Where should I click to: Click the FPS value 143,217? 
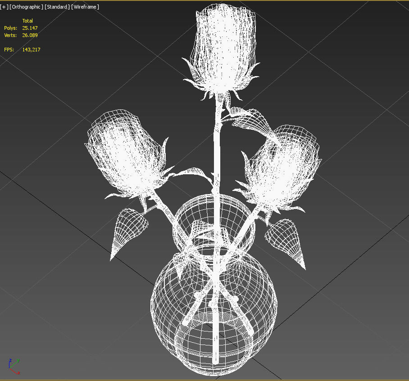coord(31,50)
